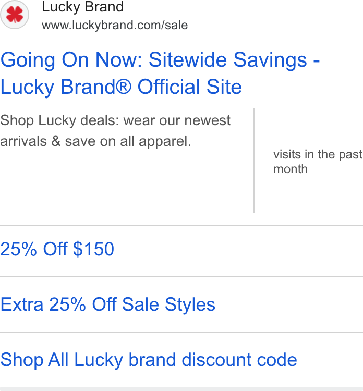
Task: Click the www.luckybrand.com/sale URL
Action: tap(115, 25)
